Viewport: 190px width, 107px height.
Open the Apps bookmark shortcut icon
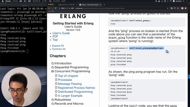tap(49, 11)
